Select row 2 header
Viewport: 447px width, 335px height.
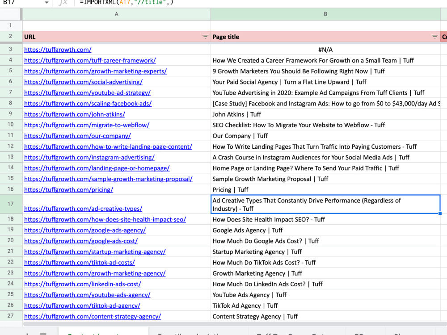point(11,37)
